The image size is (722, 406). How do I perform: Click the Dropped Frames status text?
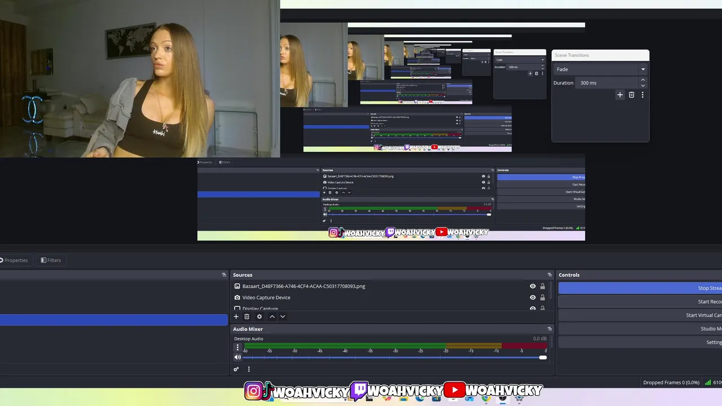[671, 382]
